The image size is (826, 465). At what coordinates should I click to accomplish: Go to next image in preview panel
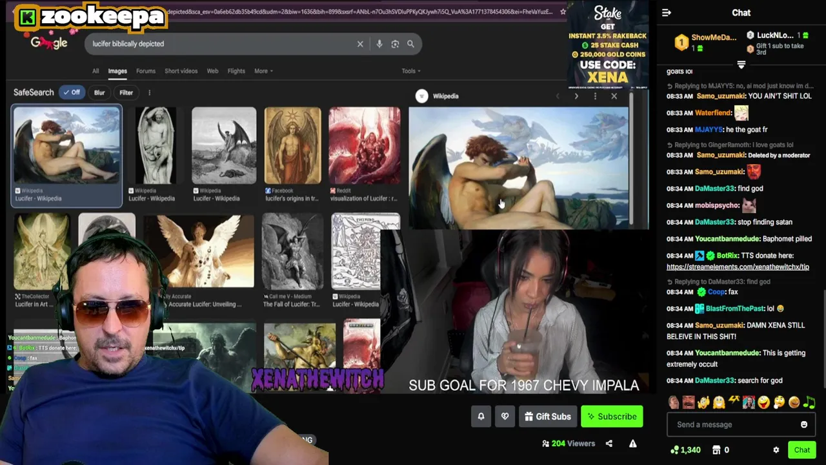tap(576, 96)
